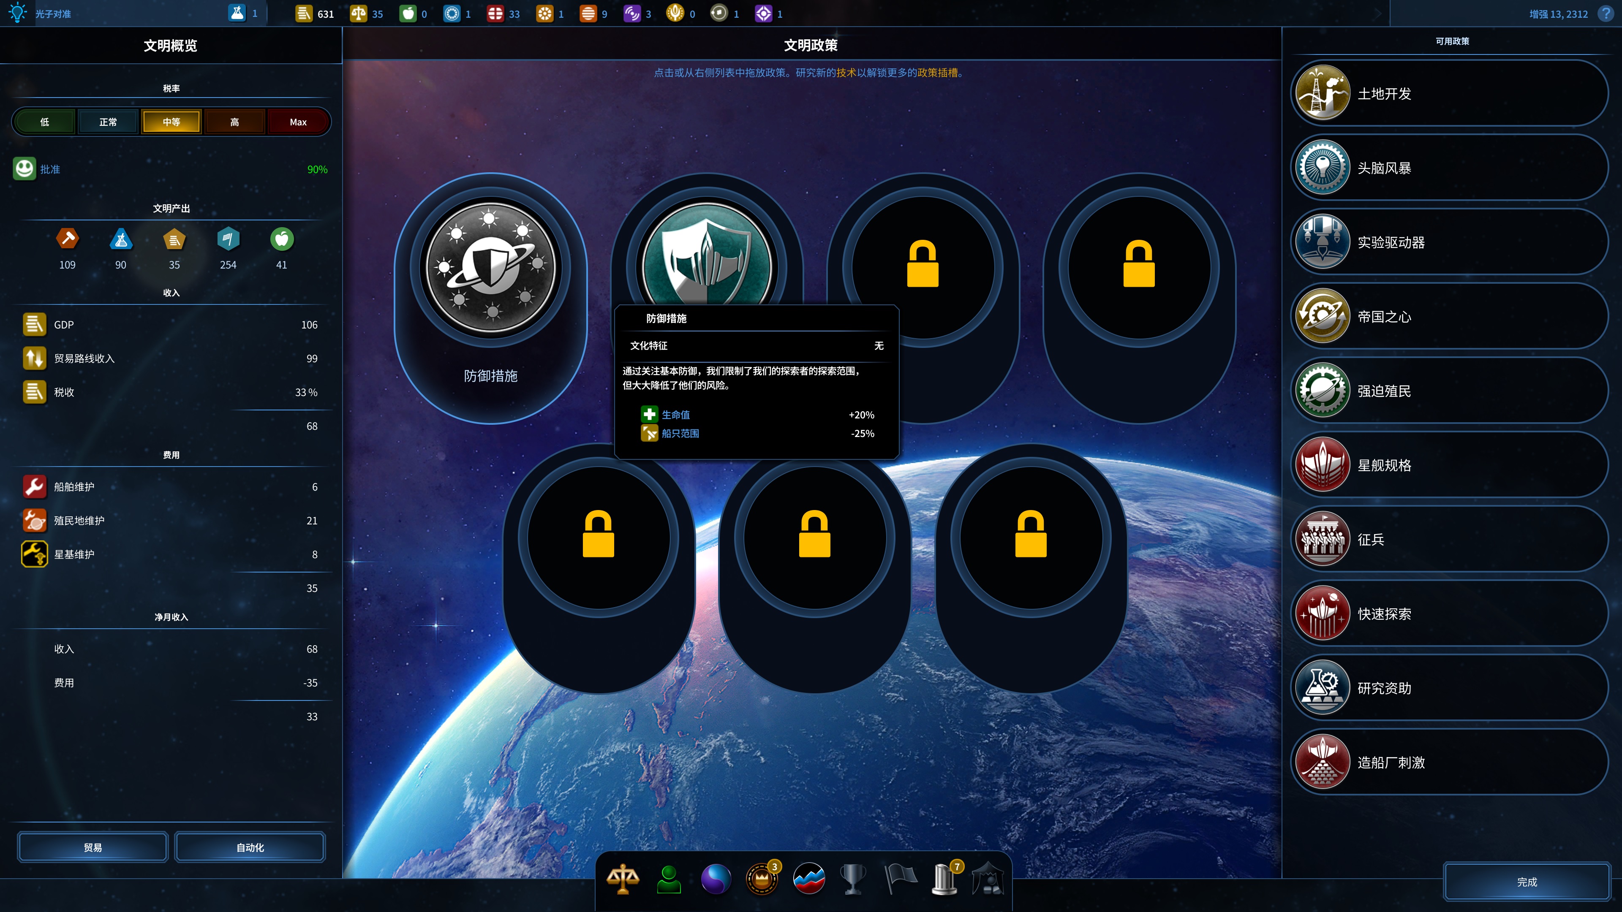This screenshot has width=1622, height=912.
Task: Set tax rate to Max
Action: [x=298, y=122]
